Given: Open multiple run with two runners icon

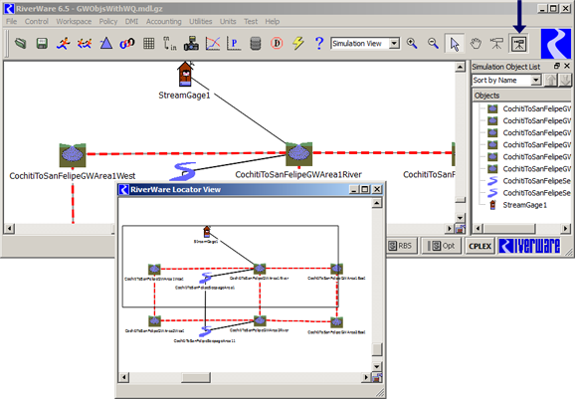Looking at the screenshot, I should point(85,44).
